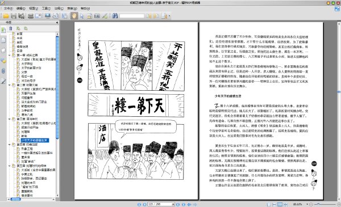Open the Signatures pen side tab
Image resolution: width=341 pixels, height=207 pixels.
pos(3,81)
